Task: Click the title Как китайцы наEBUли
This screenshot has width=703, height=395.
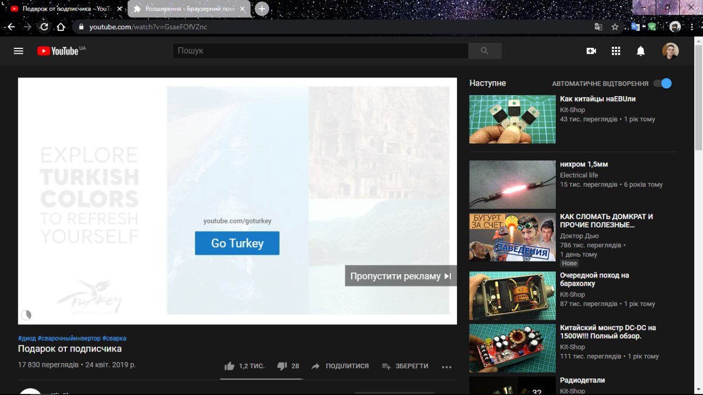Action: click(598, 99)
